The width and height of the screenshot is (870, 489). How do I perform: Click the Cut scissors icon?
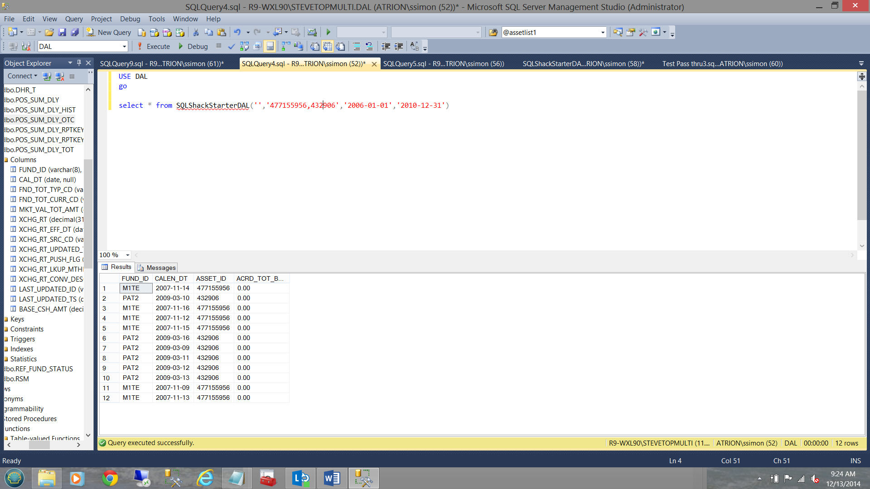tap(196, 32)
